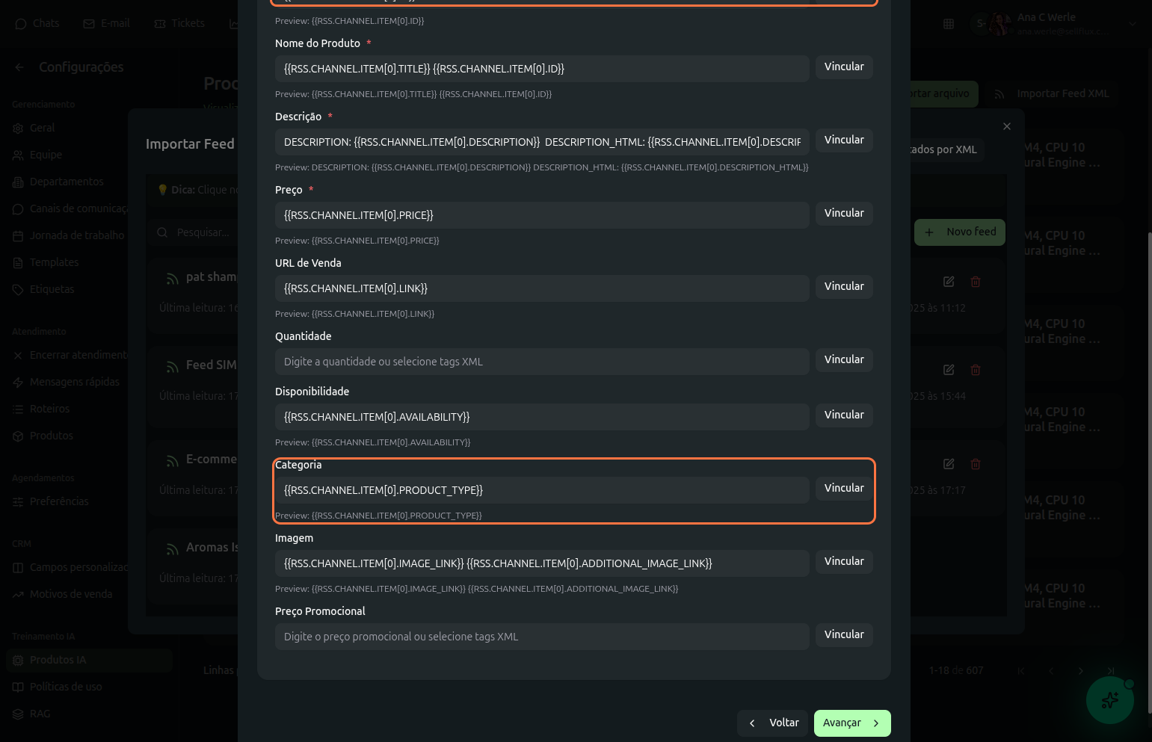Screen dimensions: 1152x742
Task: Open the Chats tab in top navigation
Action: pyautogui.click(x=37, y=24)
